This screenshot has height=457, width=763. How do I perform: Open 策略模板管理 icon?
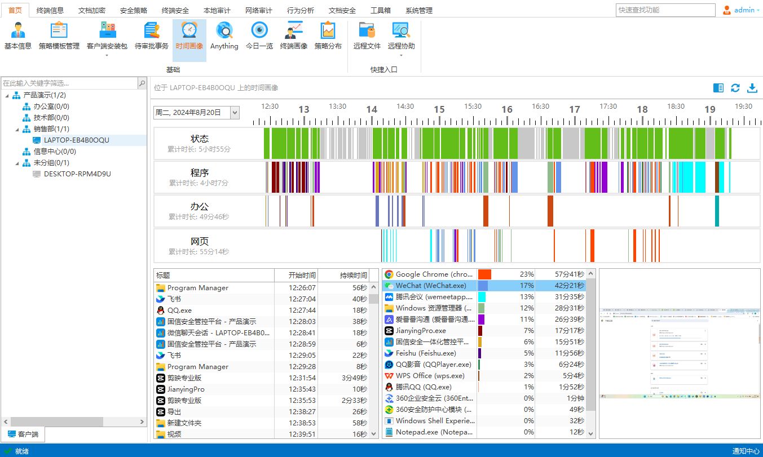[x=59, y=30]
